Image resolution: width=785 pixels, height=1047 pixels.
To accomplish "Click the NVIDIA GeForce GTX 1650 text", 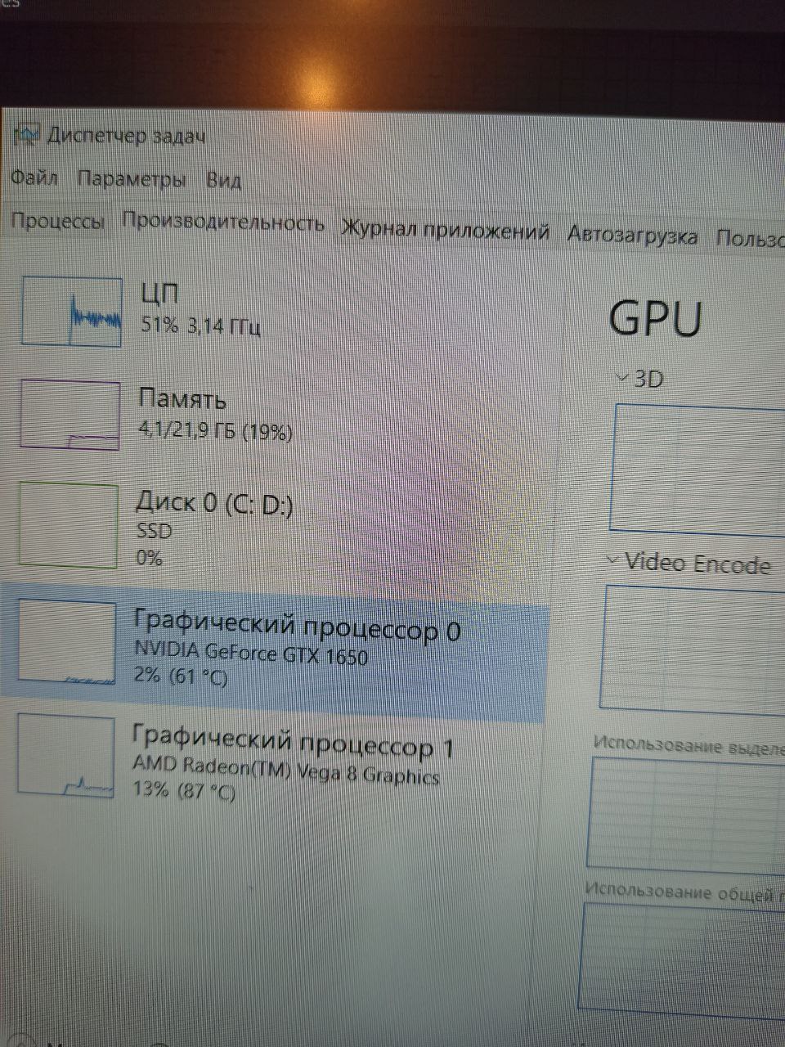I will click(251, 654).
